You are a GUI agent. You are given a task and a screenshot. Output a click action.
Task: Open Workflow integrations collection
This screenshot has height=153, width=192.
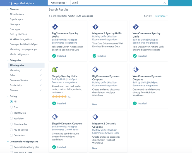pos(21,39)
